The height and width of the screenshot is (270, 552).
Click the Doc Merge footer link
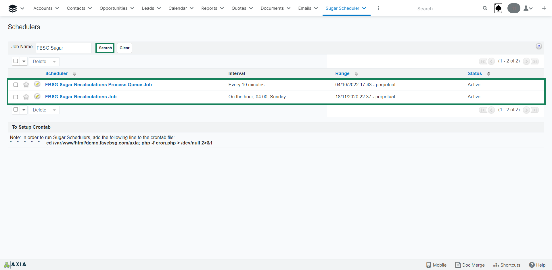(x=470, y=265)
